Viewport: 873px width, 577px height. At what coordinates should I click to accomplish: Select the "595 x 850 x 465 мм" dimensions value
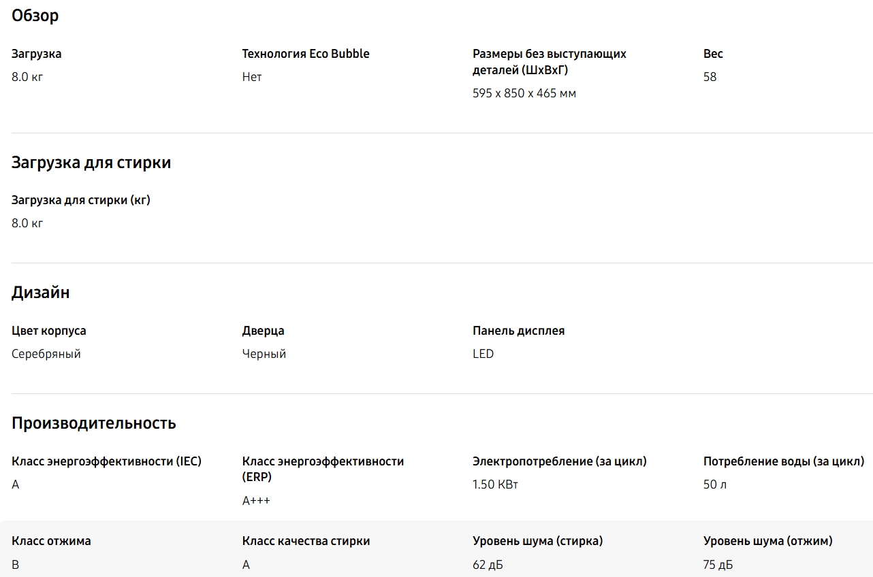[x=524, y=93]
